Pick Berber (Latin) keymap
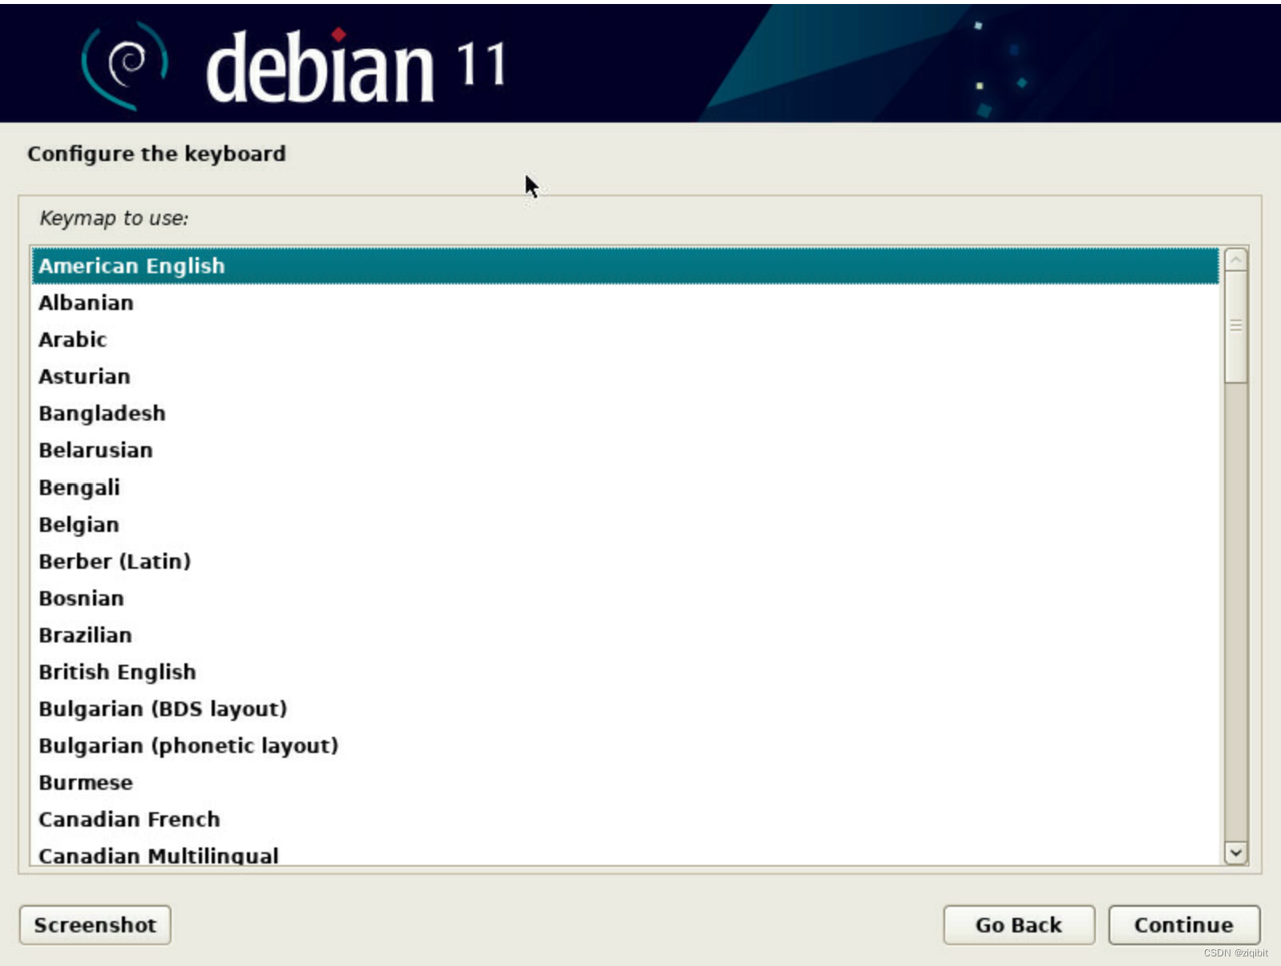The height and width of the screenshot is (966, 1281). tap(115, 561)
